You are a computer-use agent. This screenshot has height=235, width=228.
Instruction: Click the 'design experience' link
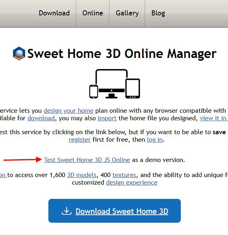pos(132,183)
